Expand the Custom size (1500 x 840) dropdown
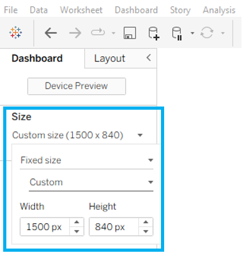 [x=77, y=135]
